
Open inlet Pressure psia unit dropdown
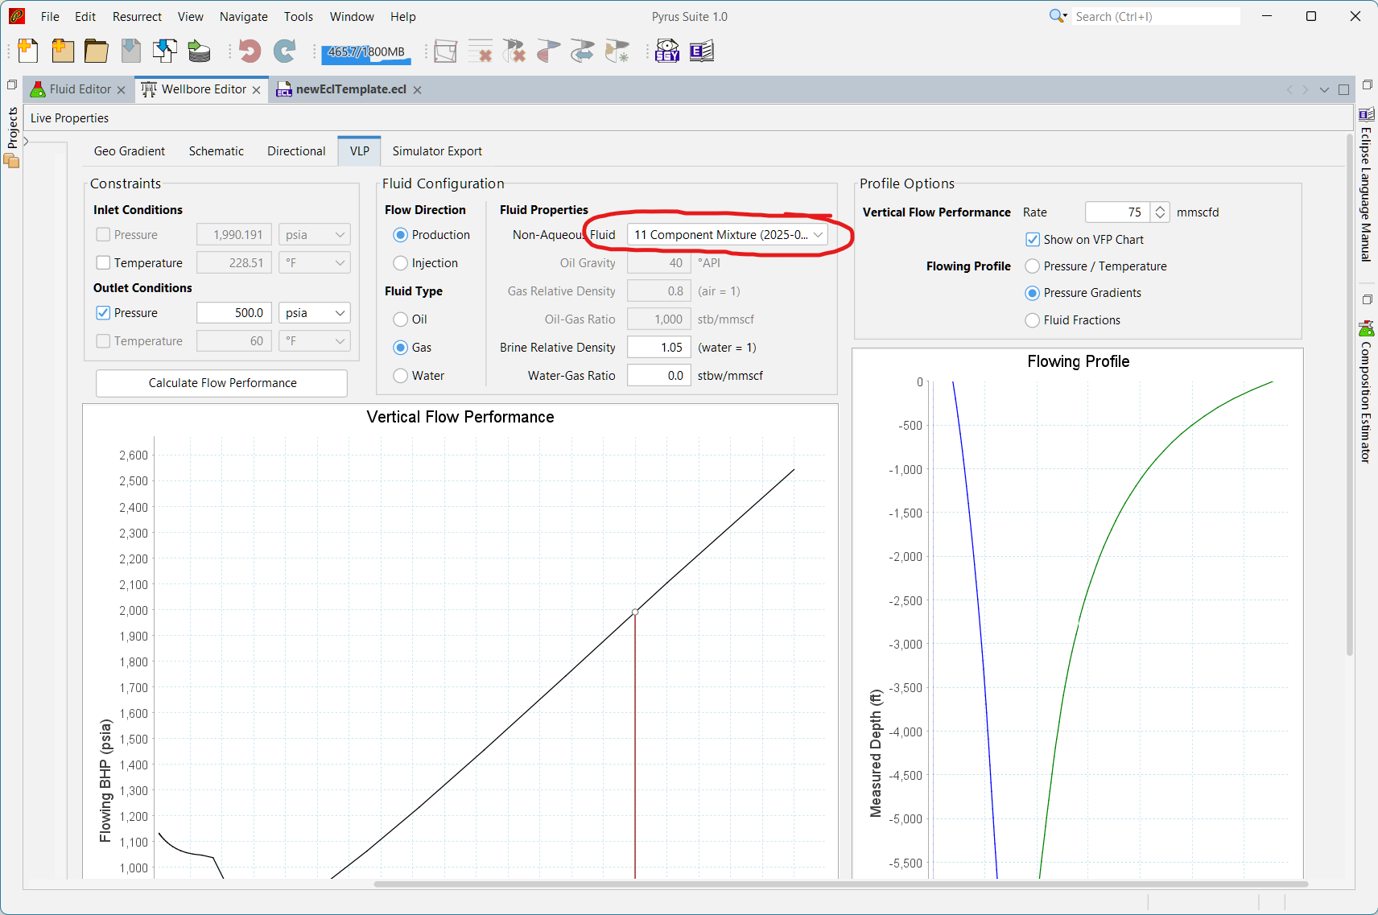tap(315, 235)
